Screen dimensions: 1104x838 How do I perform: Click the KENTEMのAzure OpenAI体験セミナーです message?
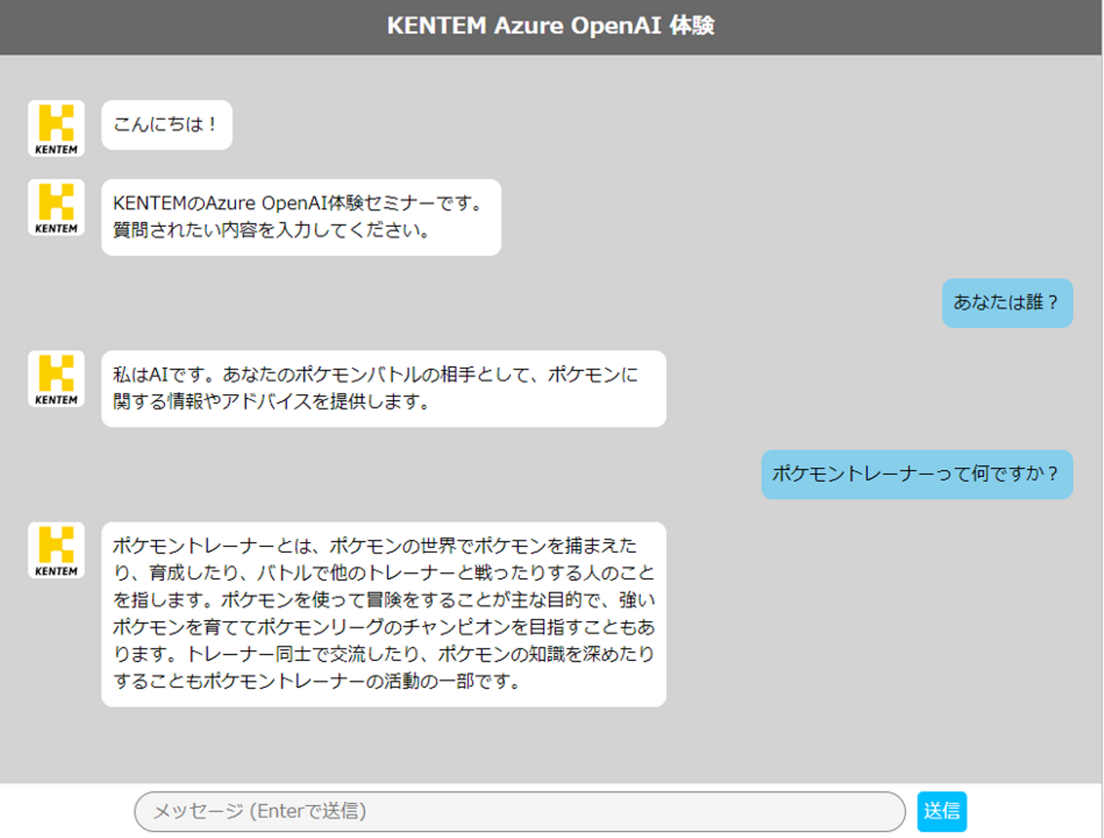coord(301,217)
